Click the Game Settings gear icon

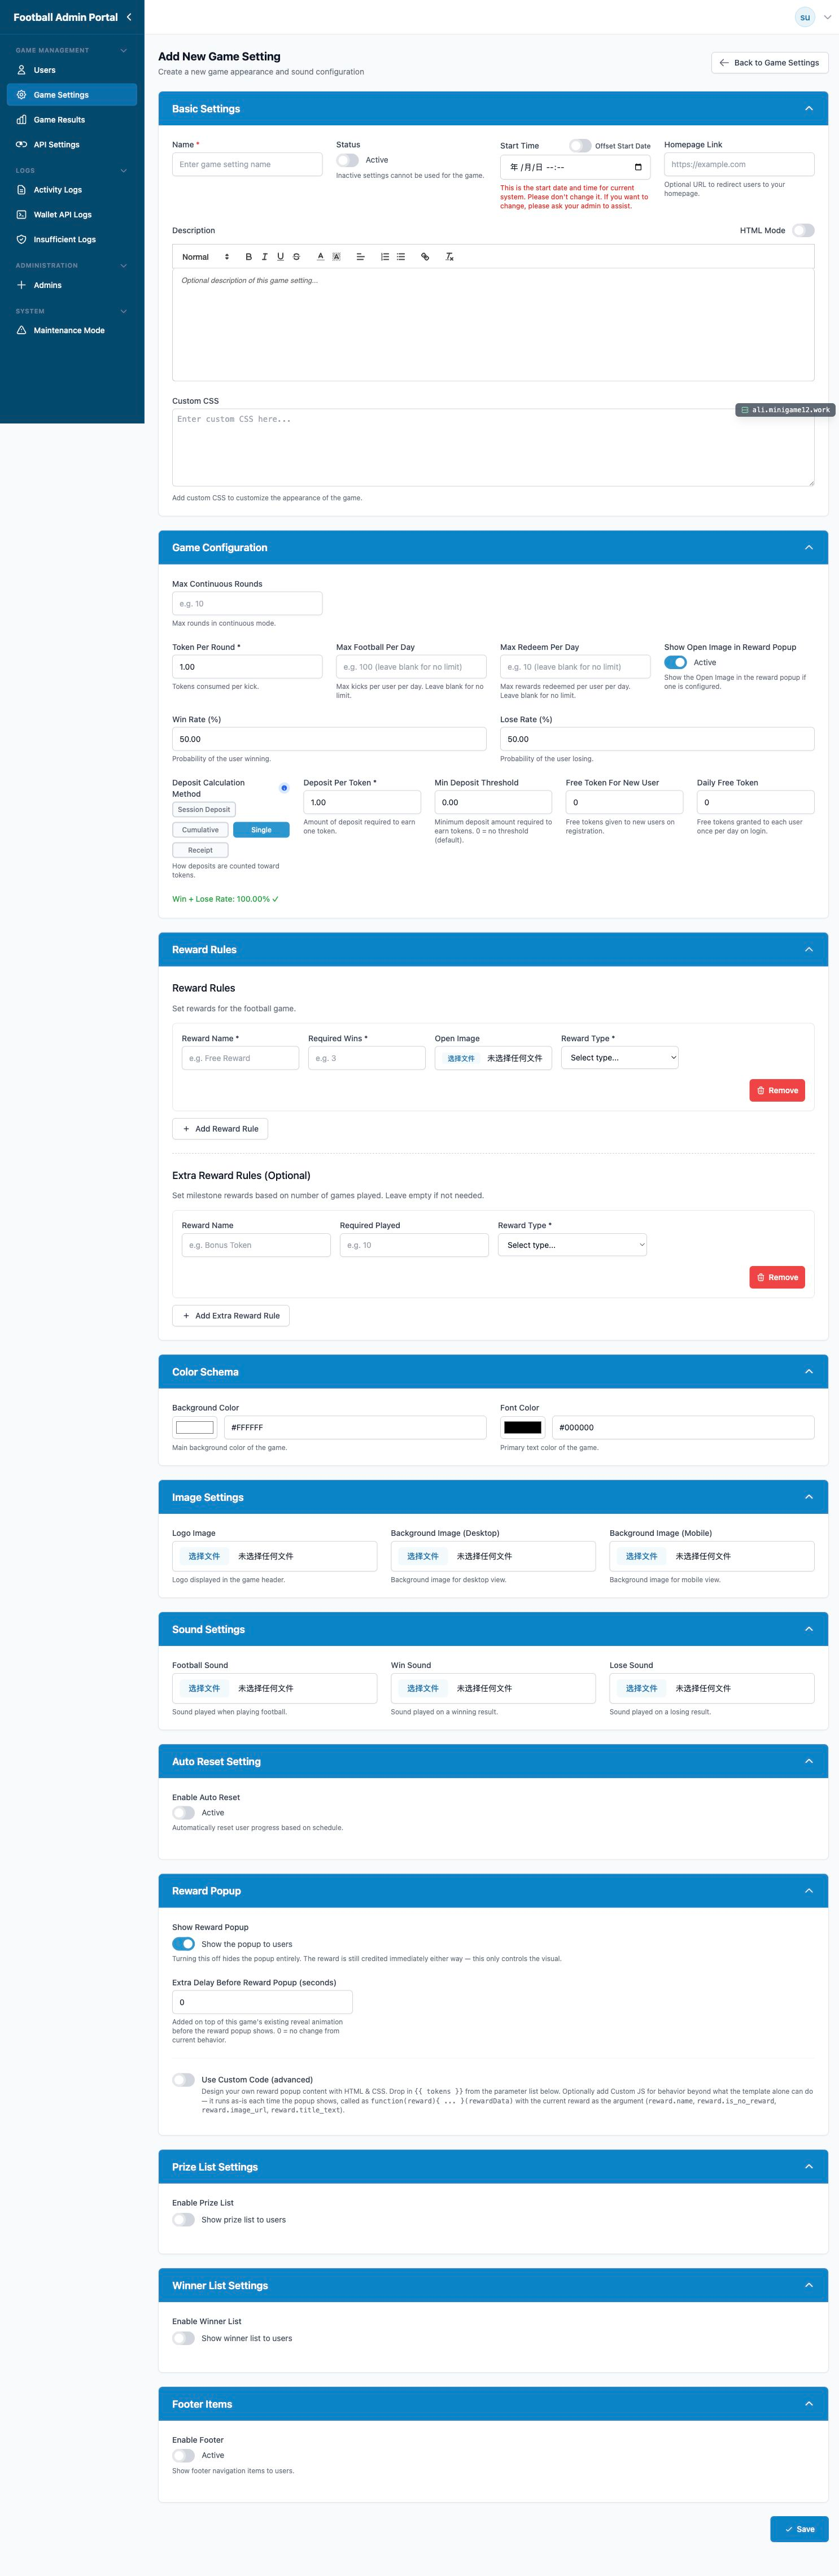tap(21, 95)
